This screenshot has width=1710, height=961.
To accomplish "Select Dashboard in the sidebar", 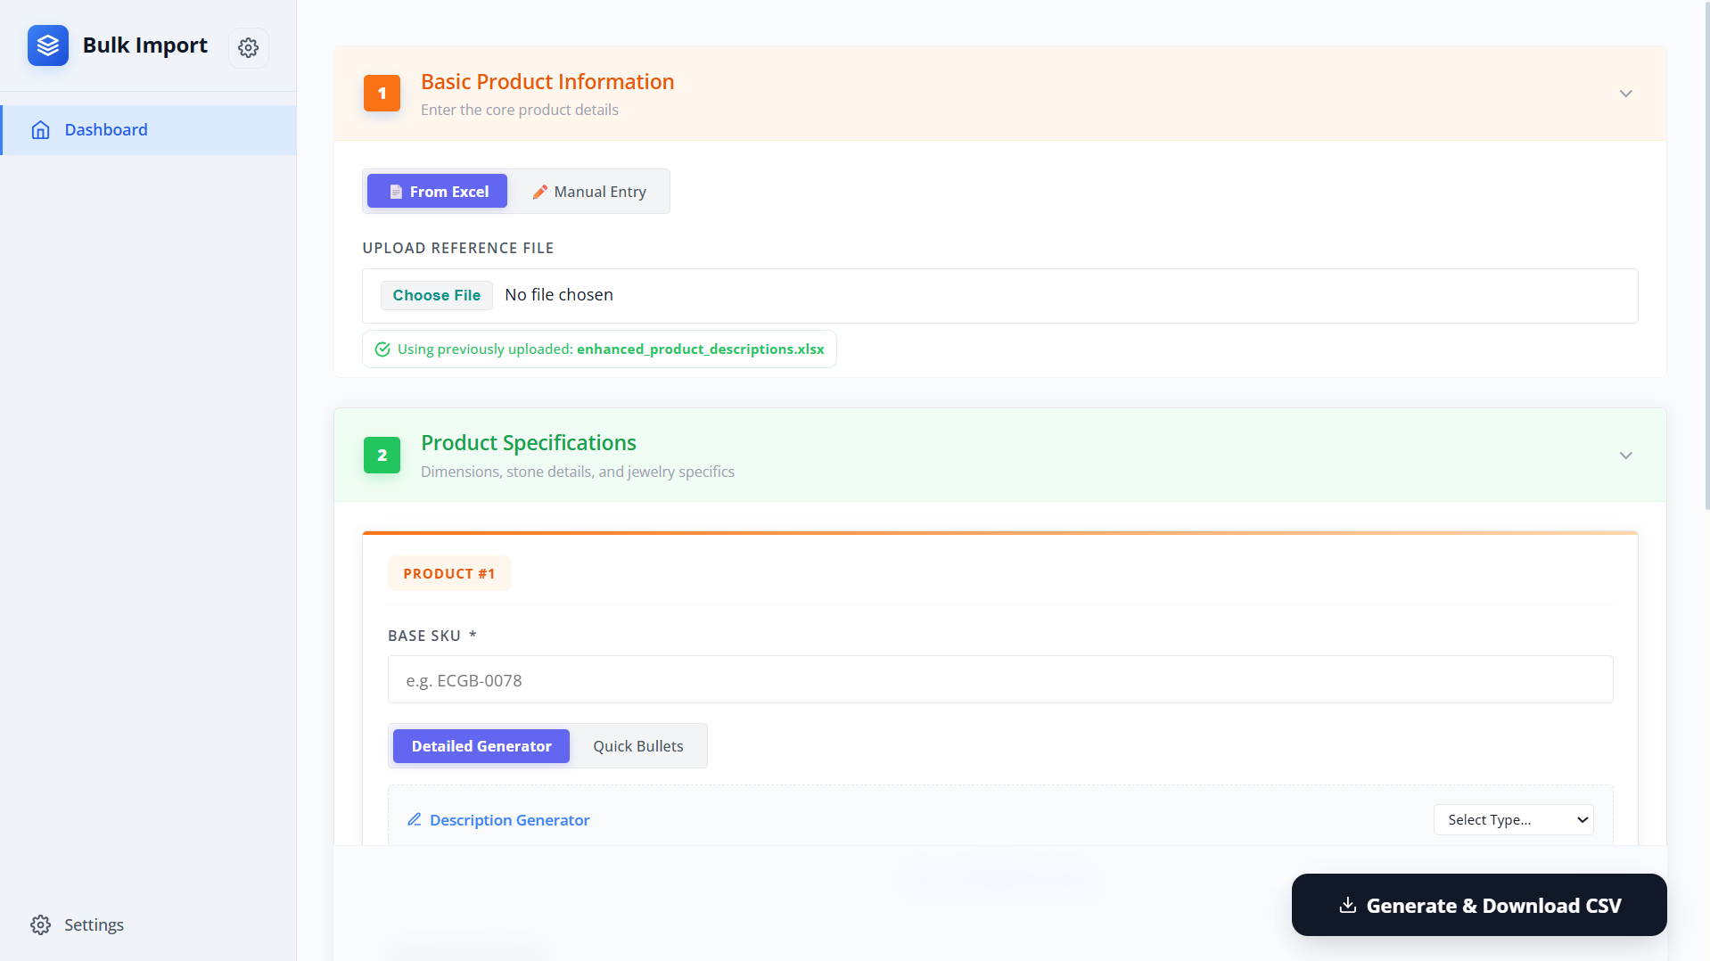I will (x=105, y=129).
